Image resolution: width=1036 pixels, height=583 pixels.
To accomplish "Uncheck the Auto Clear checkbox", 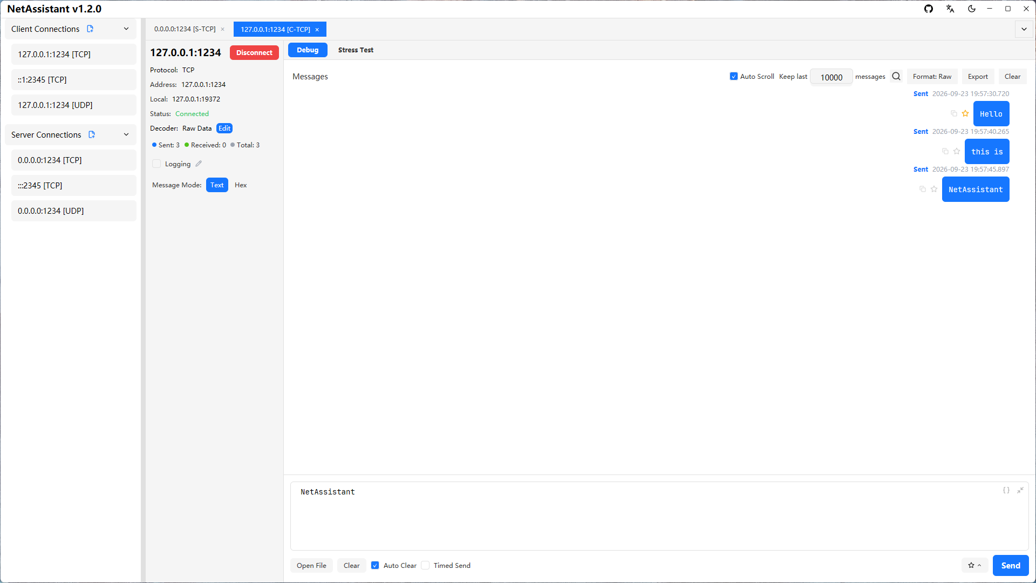I will click(375, 565).
